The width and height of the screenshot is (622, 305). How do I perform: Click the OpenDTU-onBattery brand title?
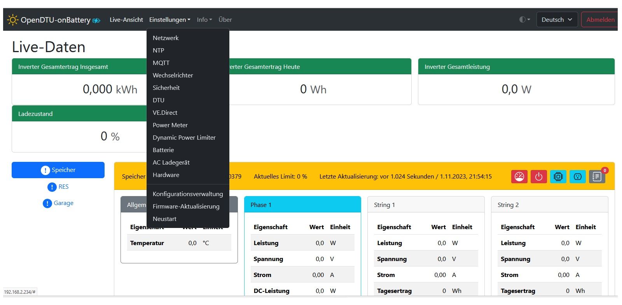click(56, 19)
